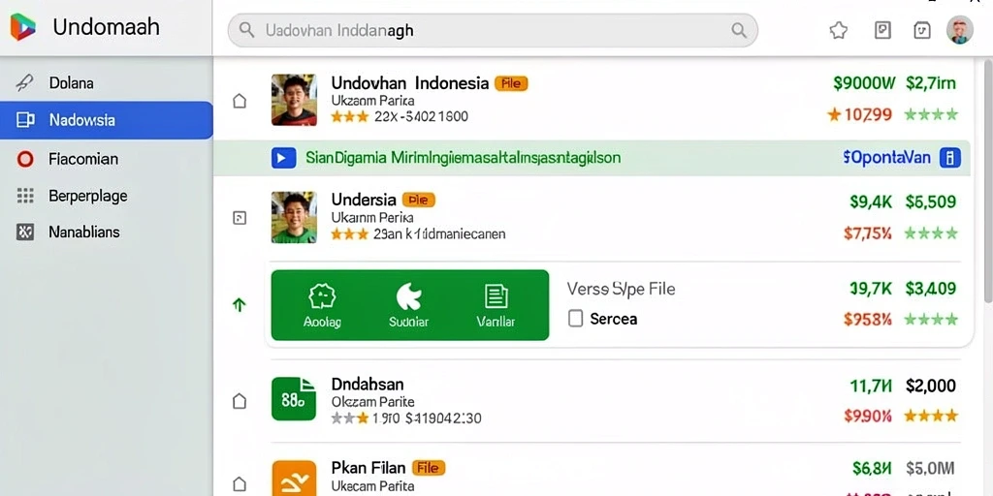Open the calendar box icon in header

click(x=922, y=30)
